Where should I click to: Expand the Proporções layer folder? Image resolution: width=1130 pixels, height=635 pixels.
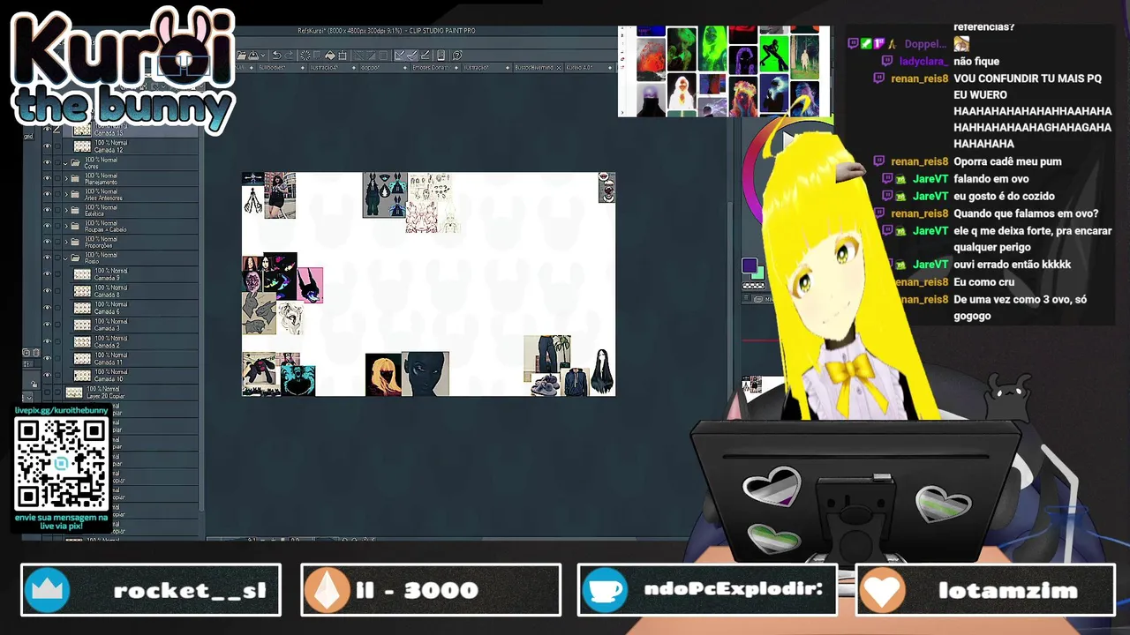66,242
